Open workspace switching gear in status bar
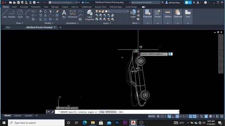 (x=211, y=117)
